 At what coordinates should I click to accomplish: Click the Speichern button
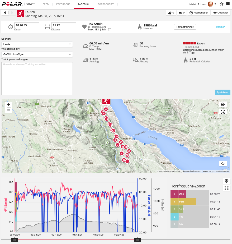pyautogui.click(x=222, y=93)
